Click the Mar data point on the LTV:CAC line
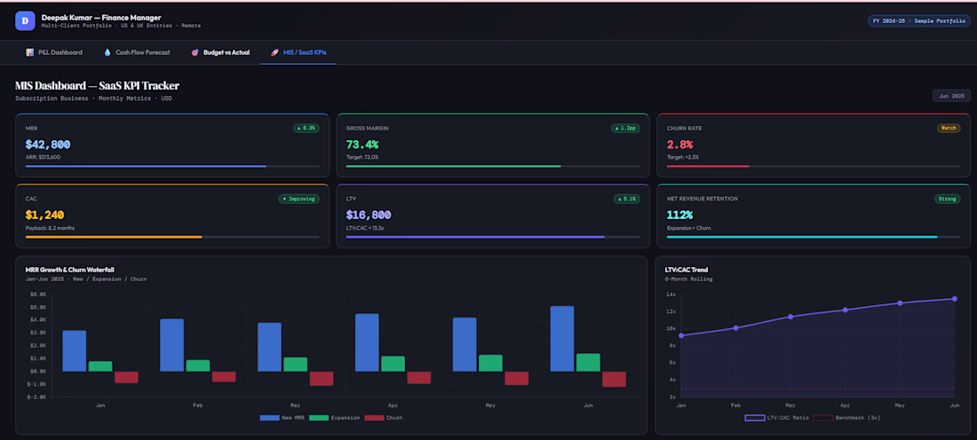Viewport: 977px width, 440px height. tap(790, 317)
